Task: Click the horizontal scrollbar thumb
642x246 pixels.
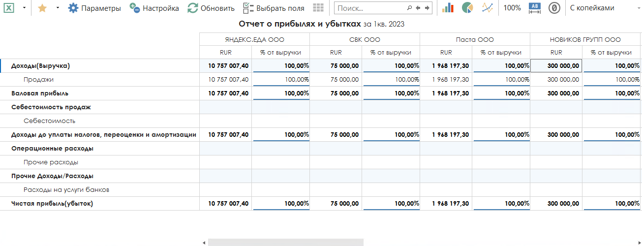Action: 285,243
